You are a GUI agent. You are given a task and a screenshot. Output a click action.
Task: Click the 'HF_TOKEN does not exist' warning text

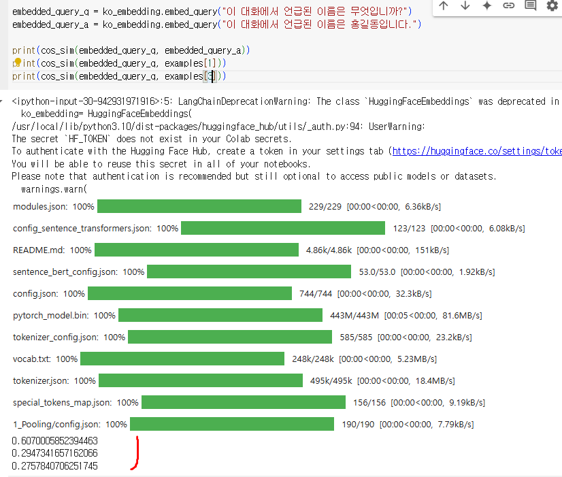(x=152, y=139)
